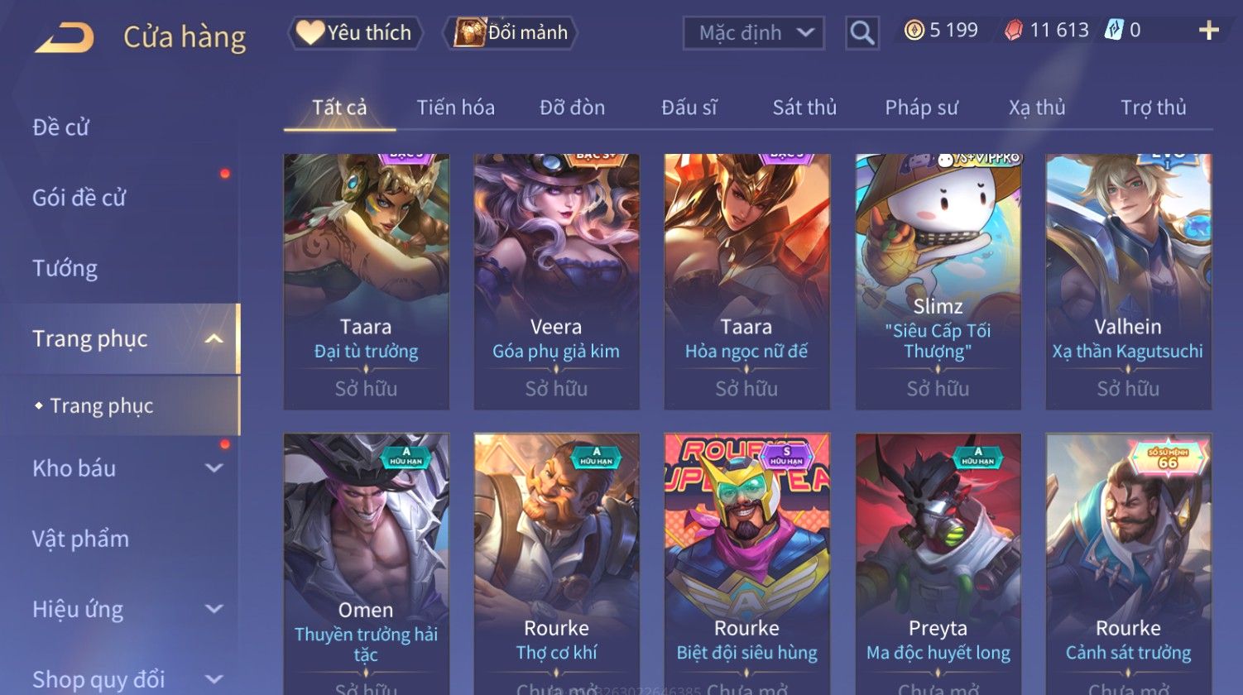Expand the Hiệu ứng sidebar section
This screenshot has width=1243, height=695.
pyautogui.click(x=214, y=610)
